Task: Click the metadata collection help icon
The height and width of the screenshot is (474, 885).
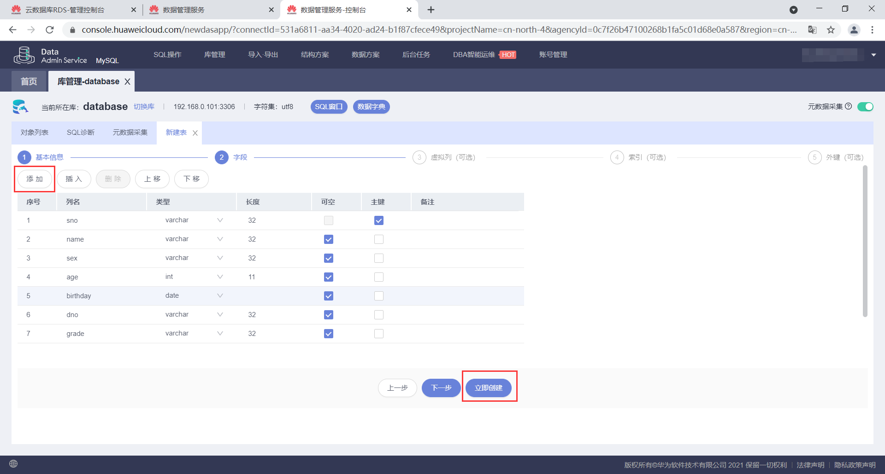Action: (848, 106)
